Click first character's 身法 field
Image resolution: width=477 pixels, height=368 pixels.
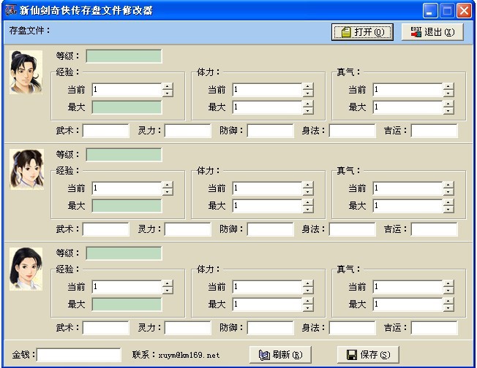(x=353, y=131)
